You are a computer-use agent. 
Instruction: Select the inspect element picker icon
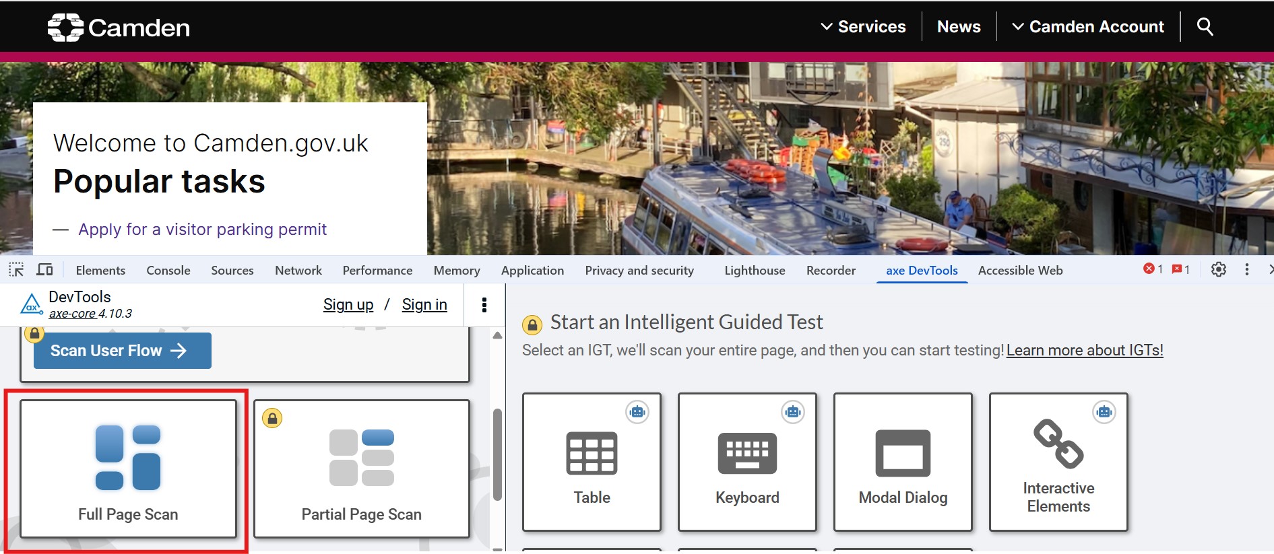tap(16, 270)
